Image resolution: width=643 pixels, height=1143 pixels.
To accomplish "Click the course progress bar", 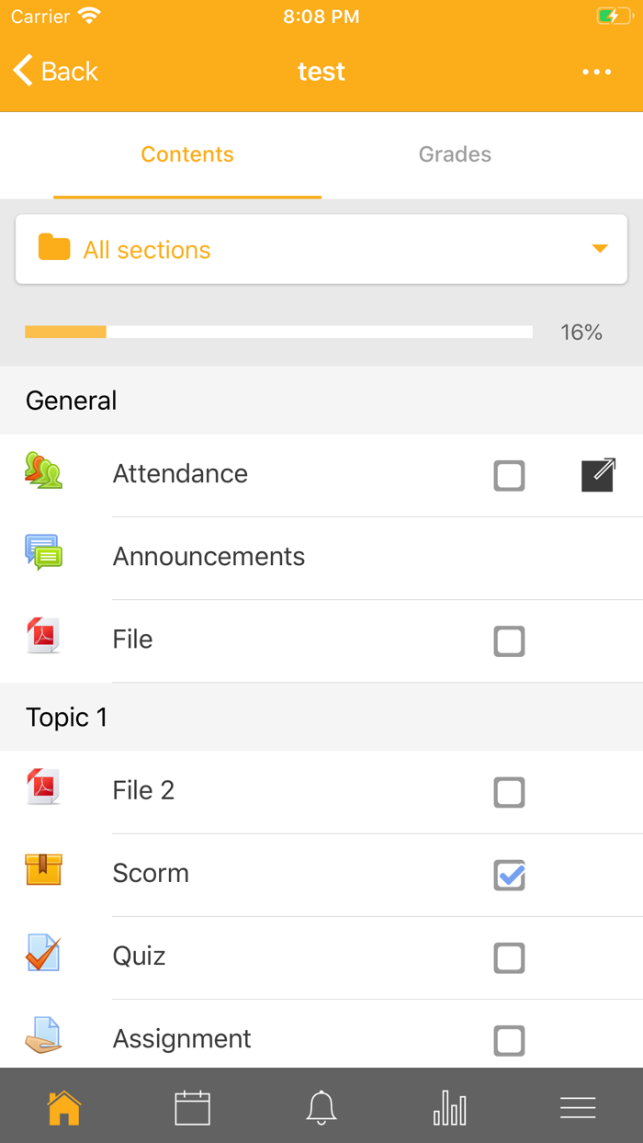I will pos(278,332).
